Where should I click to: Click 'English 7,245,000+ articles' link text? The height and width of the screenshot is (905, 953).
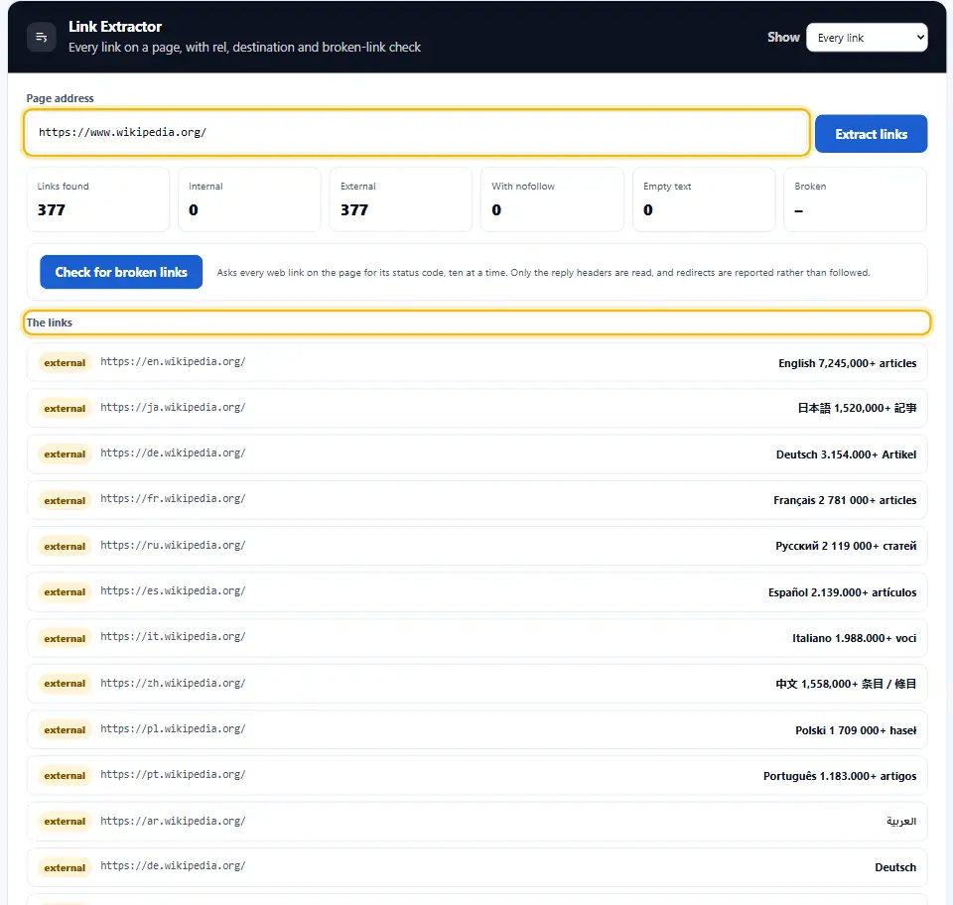847,363
